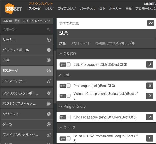Open the スポーツ top navigation item

[35, 9]
